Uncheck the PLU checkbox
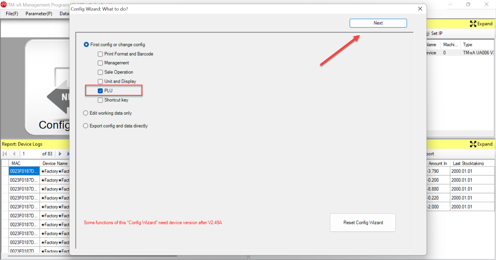Screen dimensions: 496x260 tap(100, 91)
